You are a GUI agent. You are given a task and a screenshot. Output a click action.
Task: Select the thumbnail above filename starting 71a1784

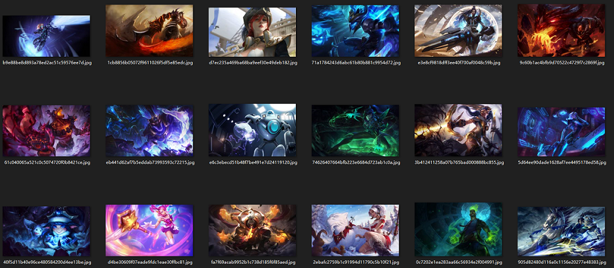click(x=355, y=31)
